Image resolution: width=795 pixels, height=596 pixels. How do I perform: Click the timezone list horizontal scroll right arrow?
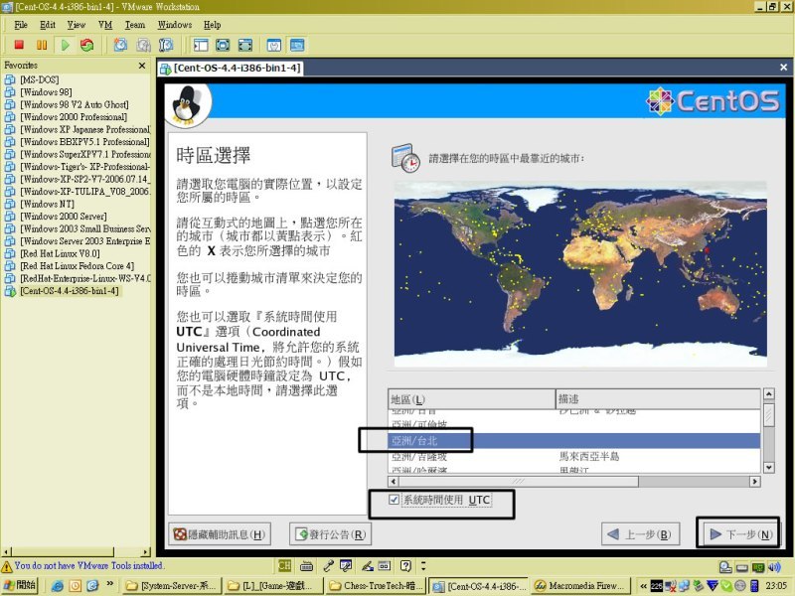(755, 482)
